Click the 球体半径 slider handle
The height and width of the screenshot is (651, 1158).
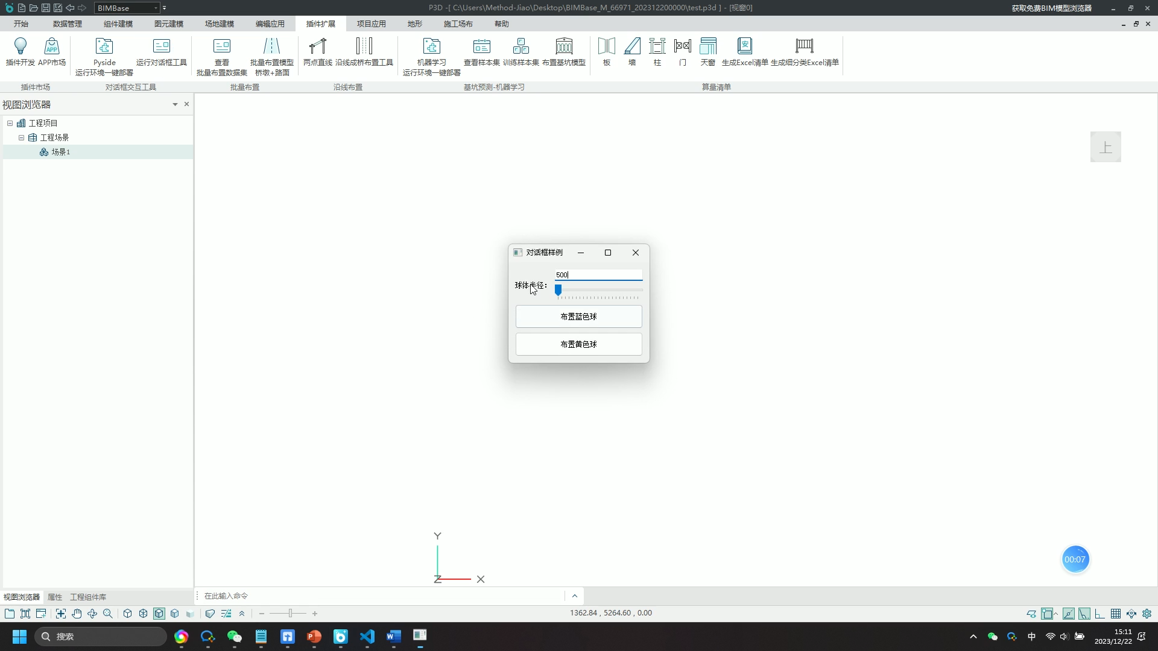[x=558, y=291]
